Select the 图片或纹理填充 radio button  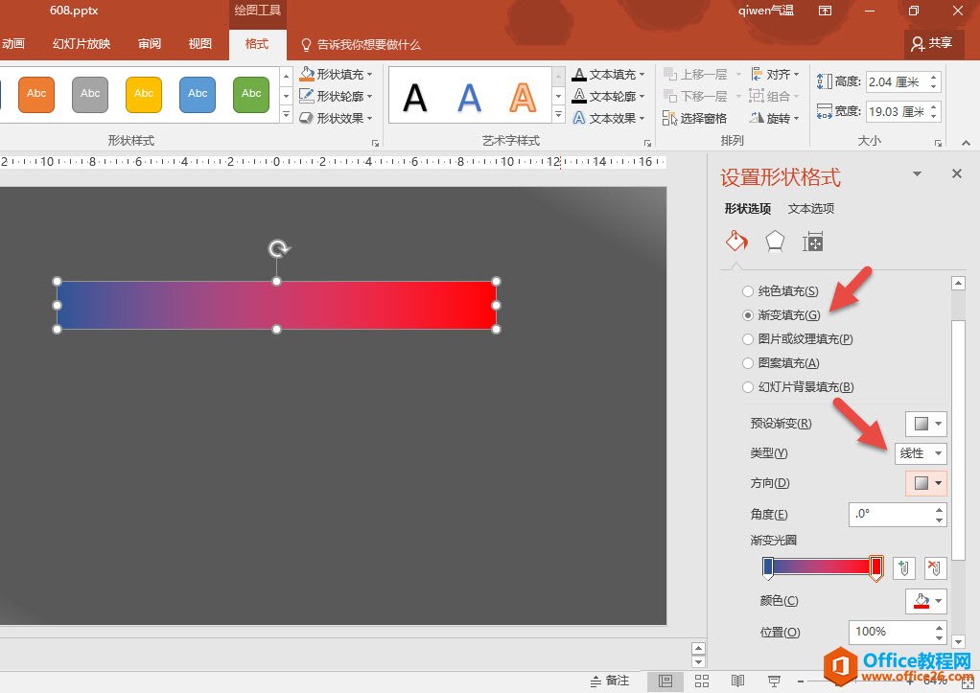(x=749, y=339)
